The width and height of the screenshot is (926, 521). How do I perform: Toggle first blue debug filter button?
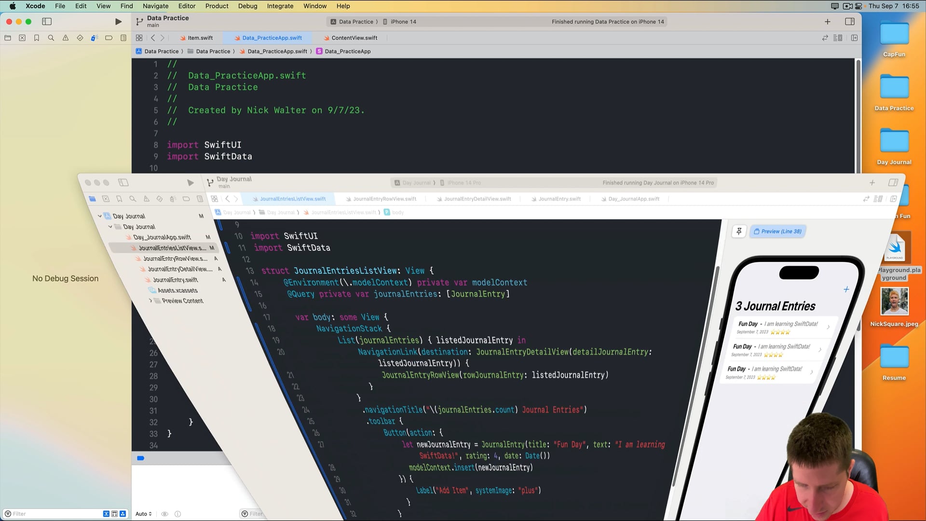point(106,514)
